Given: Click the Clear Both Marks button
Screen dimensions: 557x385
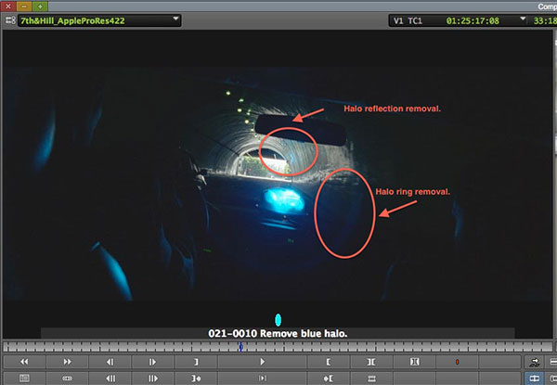Looking at the screenshot, I should coord(414,362).
